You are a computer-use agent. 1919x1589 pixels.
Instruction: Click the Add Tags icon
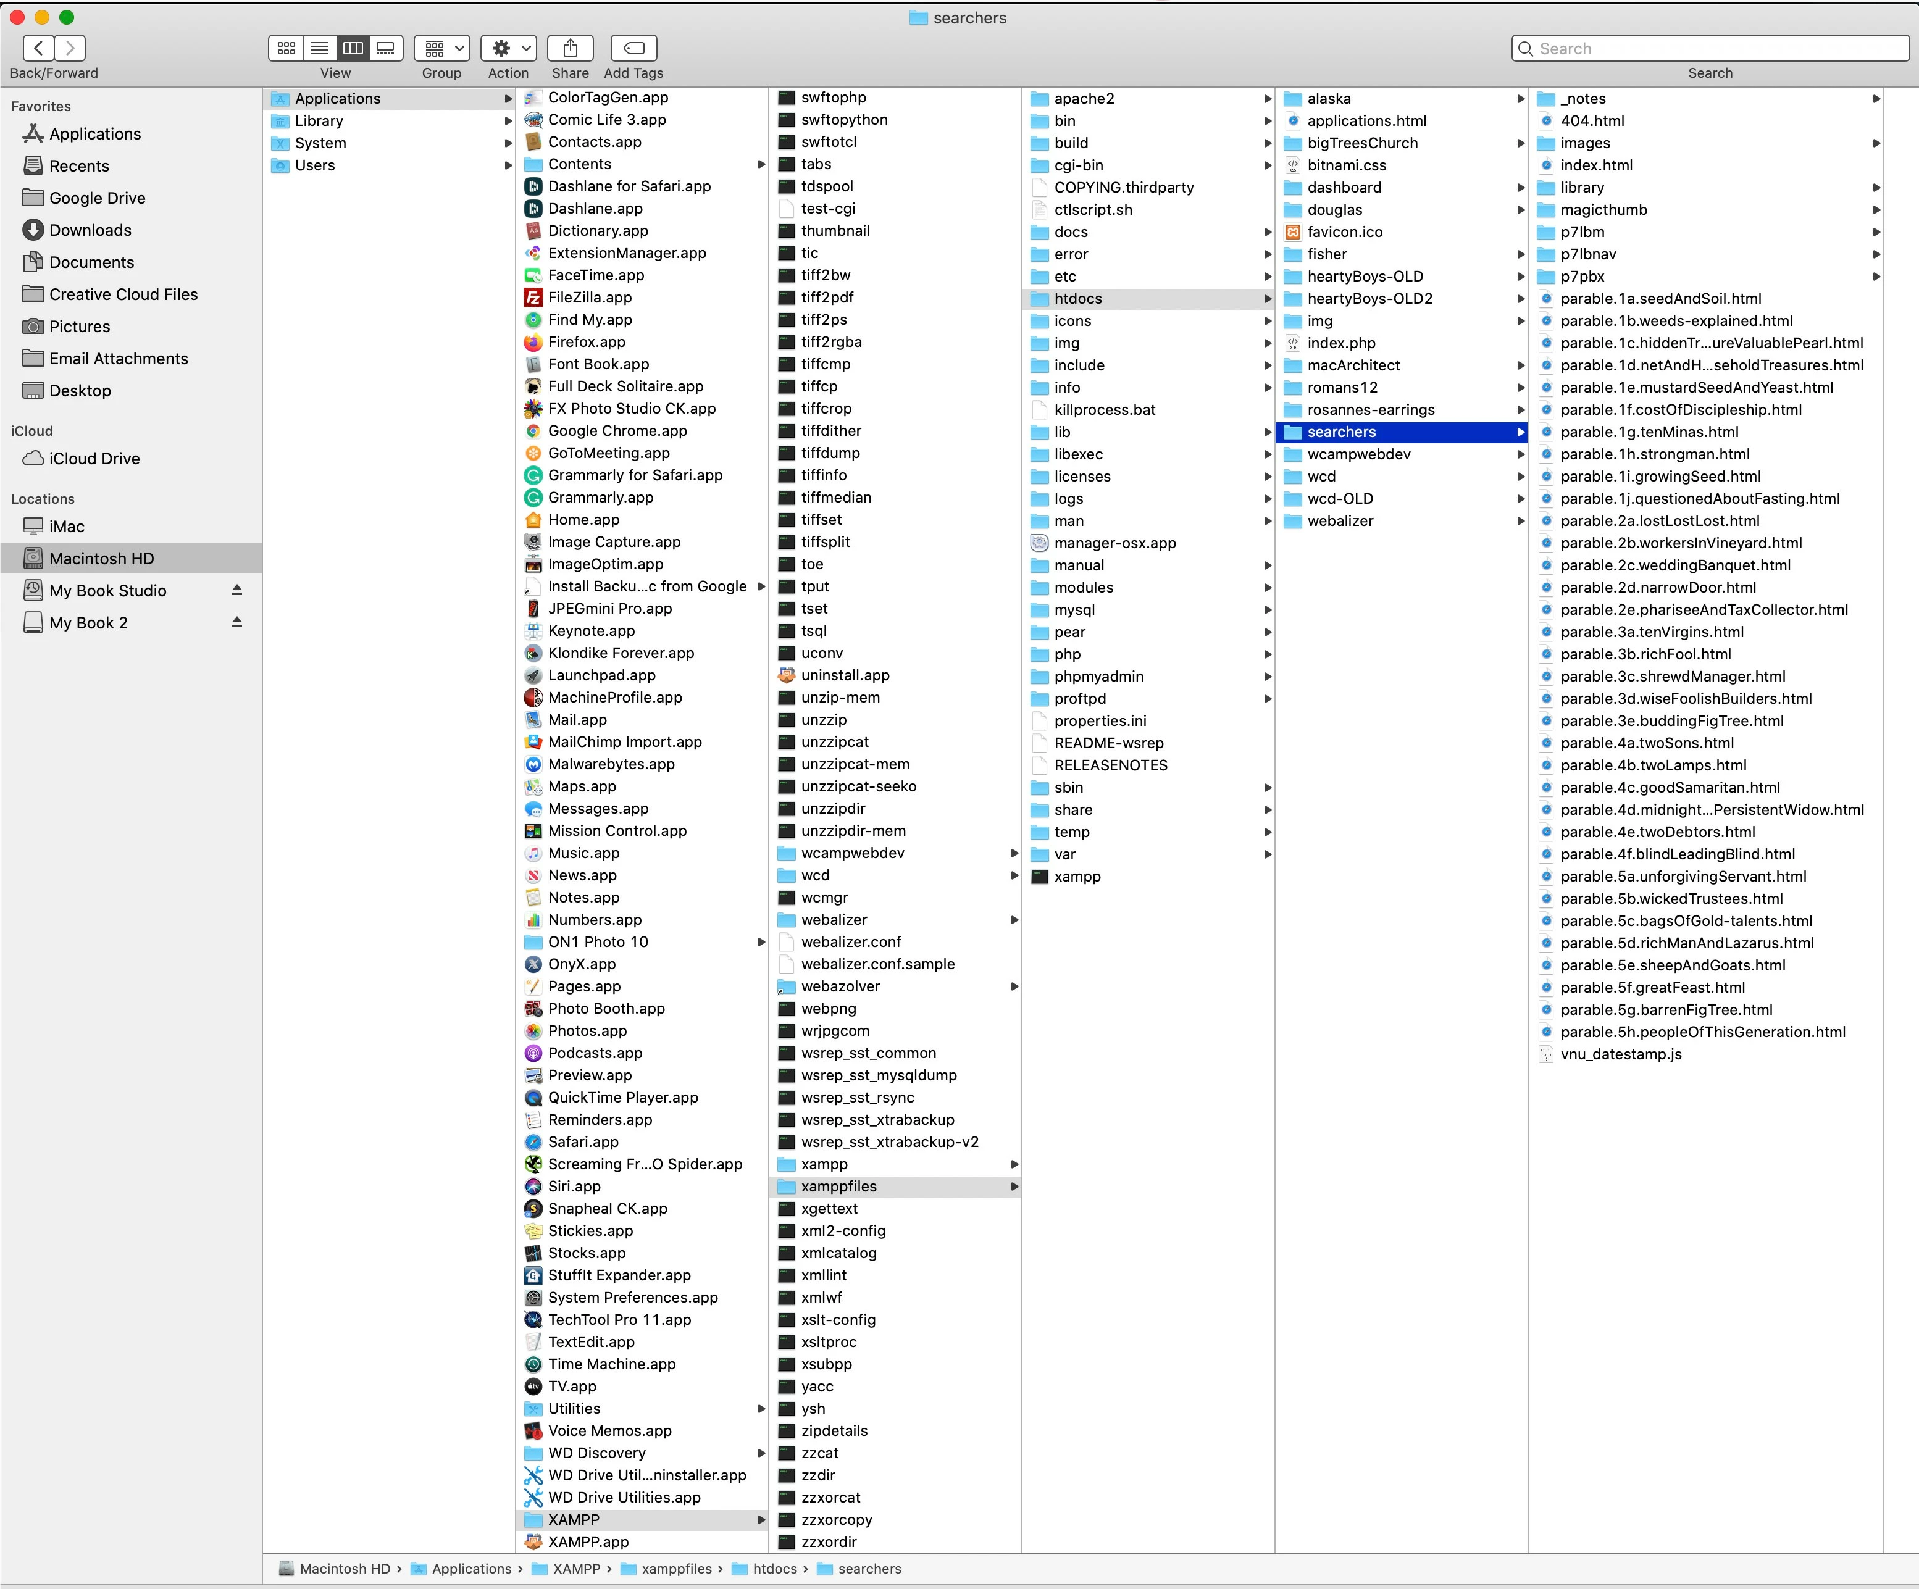pos(633,48)
